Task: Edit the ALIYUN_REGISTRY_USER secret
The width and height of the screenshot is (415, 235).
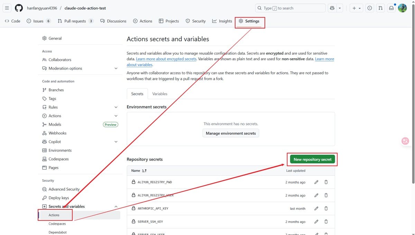Action: click(x=316, y=195)
